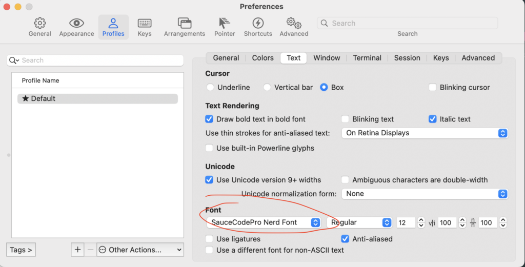
Task: Select the Underline cursor radio button
Action: pyautogui.click(x=210, y=88)
